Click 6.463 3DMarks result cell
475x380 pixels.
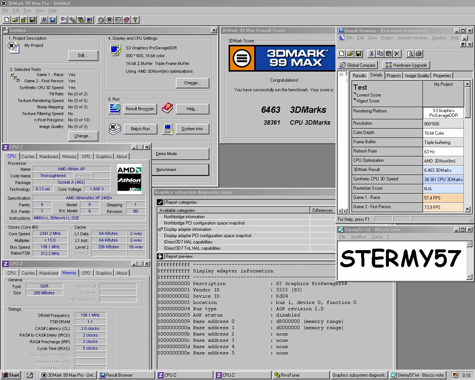443,170
